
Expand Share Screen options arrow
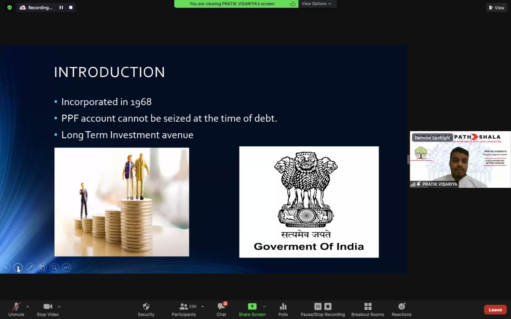coord(264,307)
